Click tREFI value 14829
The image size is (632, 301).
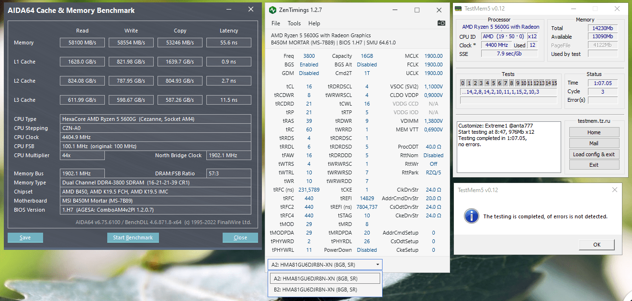tap(367, 198)
